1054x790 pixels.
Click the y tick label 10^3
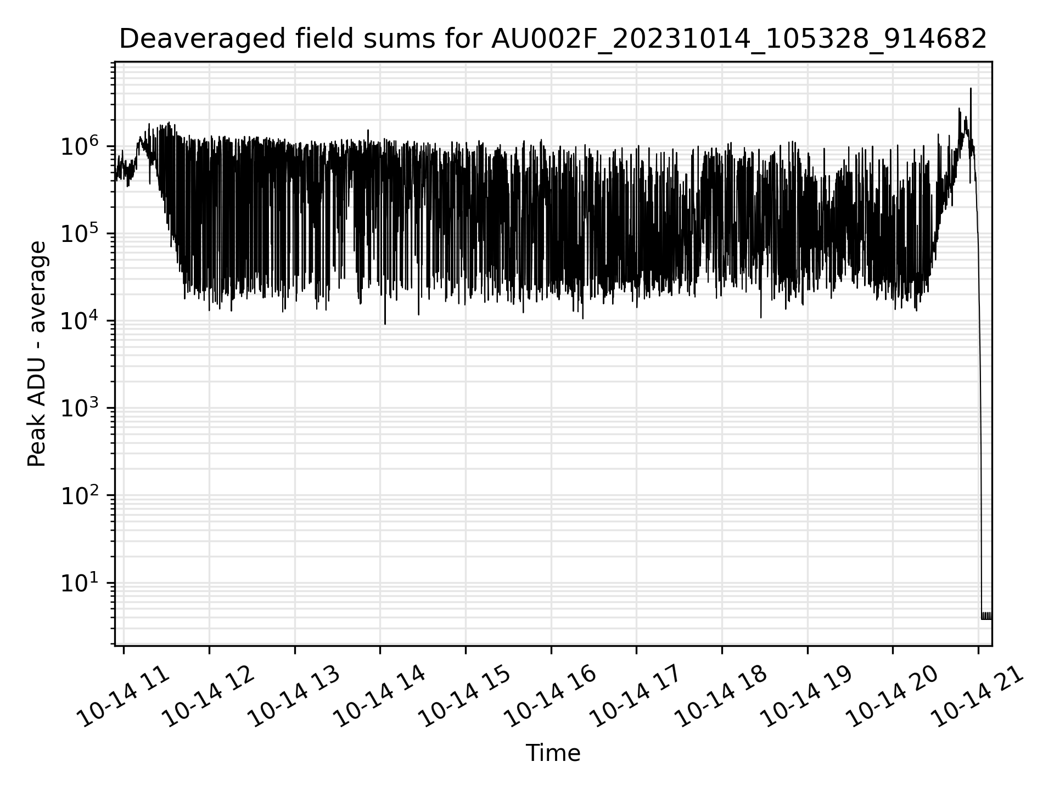[x=79, y=408]
